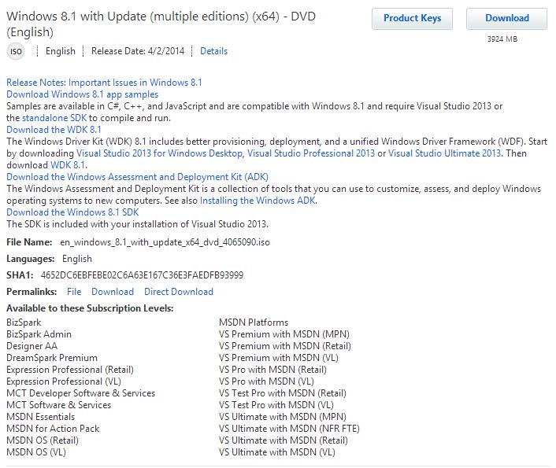Viewport: 556px width, 468px height.
Task: Open Visual Studio 2013 for Windows Desktop link
Action: (159, 153)
